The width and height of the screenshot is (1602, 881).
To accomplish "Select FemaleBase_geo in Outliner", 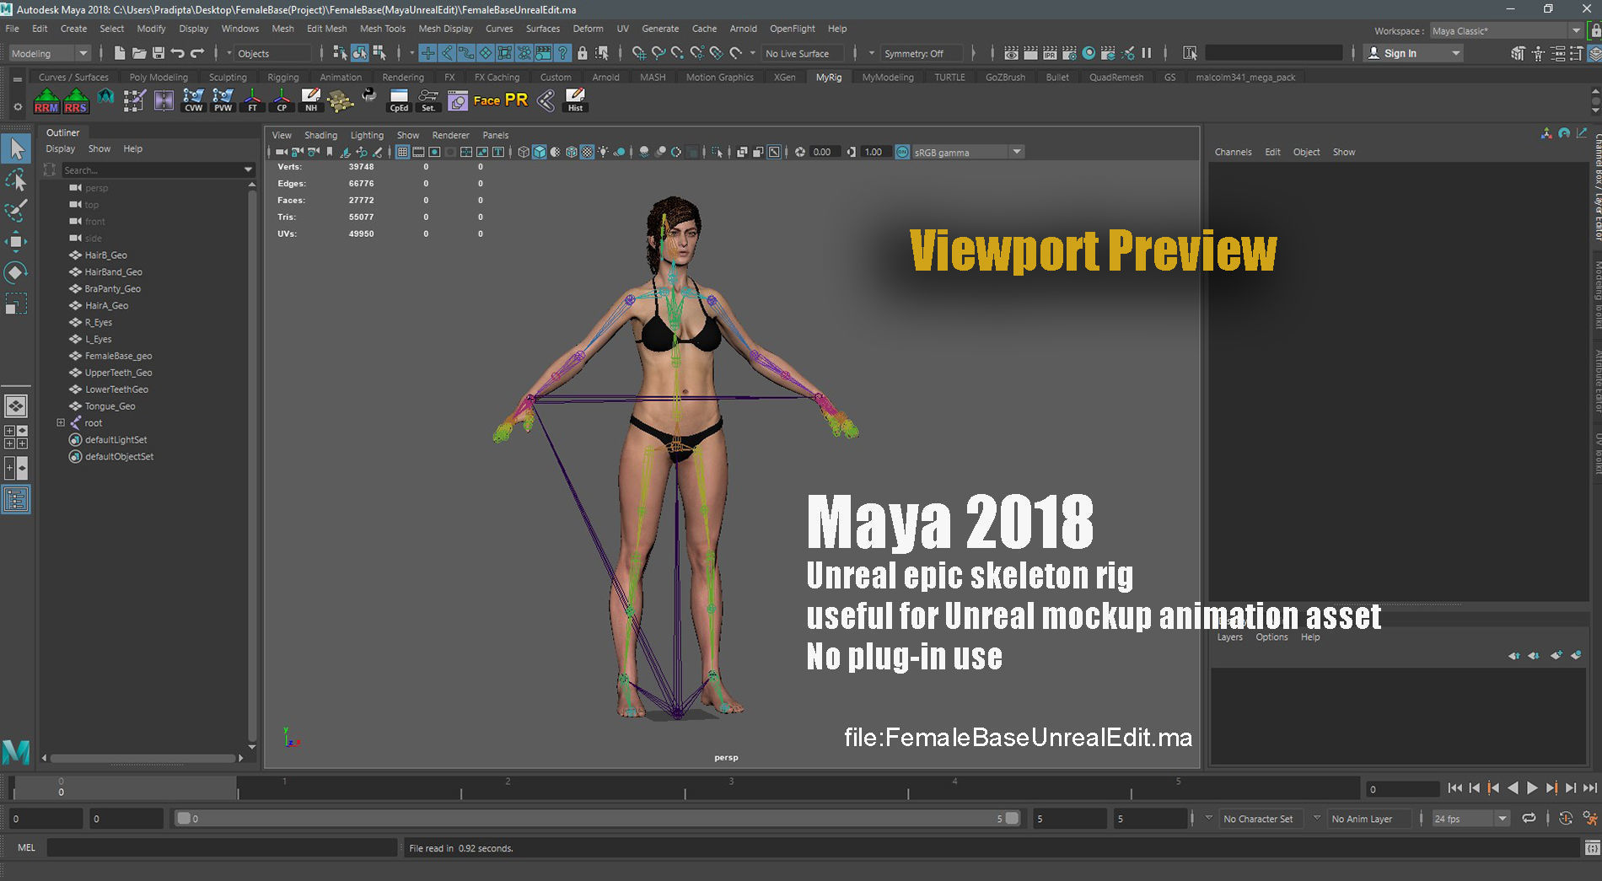I will [118, 356].
